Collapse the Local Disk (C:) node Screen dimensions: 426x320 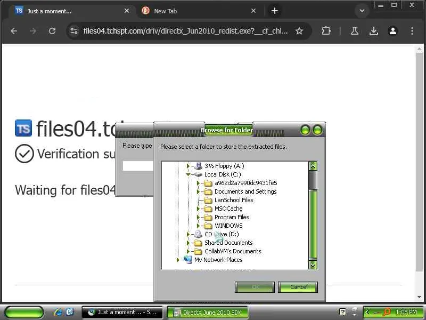[x=188, y=174]
